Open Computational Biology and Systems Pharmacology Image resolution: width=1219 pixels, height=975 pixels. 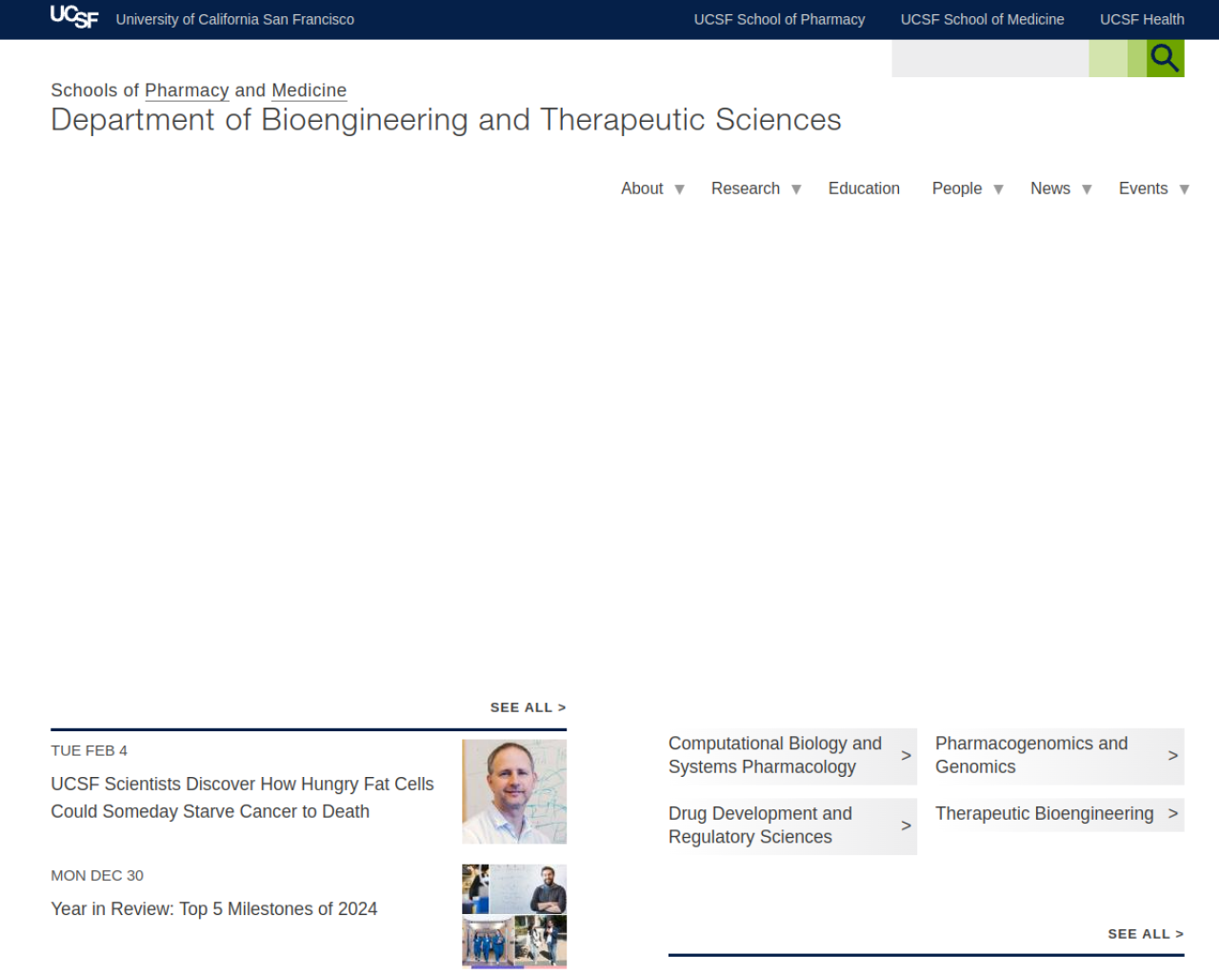click(x=792, y=755)
